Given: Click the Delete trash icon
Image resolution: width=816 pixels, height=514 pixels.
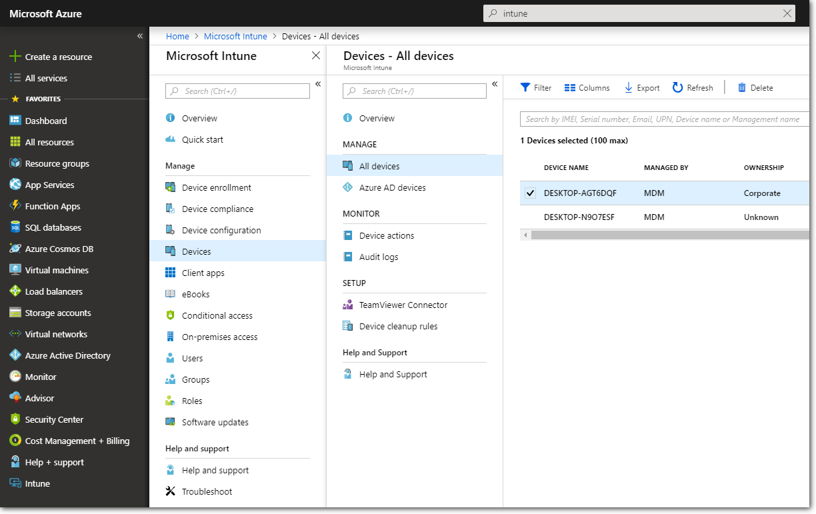Looking at the screenshot, I should pos(742,87).
